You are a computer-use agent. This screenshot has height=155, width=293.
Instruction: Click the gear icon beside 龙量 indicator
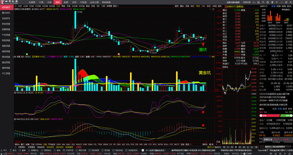[x=15, y=56]
